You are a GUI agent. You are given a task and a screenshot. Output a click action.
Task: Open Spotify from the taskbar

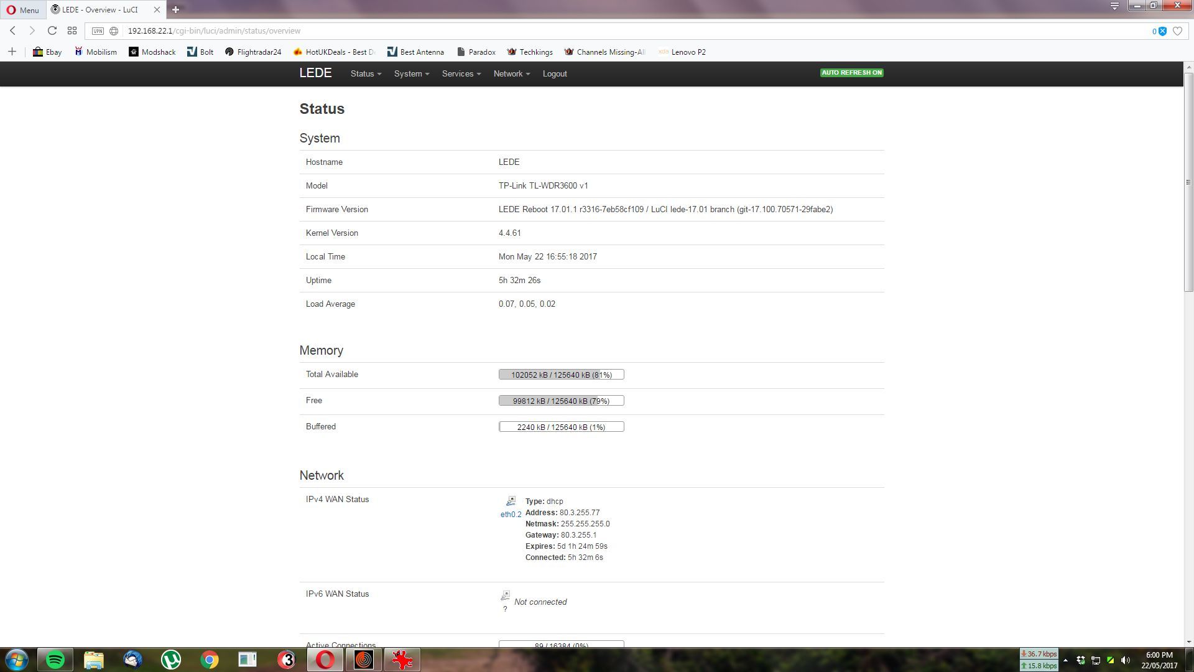click(55, 660)
